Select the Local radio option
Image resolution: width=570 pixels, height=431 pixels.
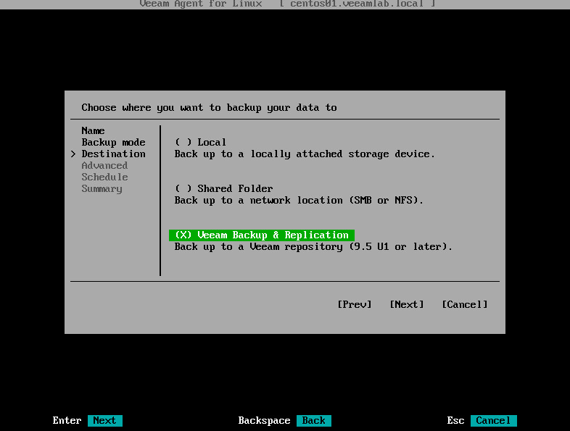point(200,142)
